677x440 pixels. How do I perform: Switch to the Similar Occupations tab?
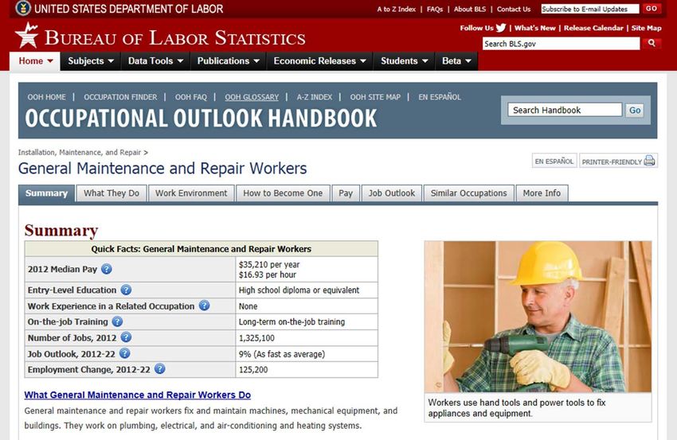point(469,193)
